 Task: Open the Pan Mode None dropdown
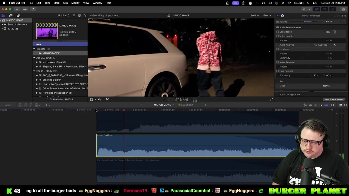[327, 86]
